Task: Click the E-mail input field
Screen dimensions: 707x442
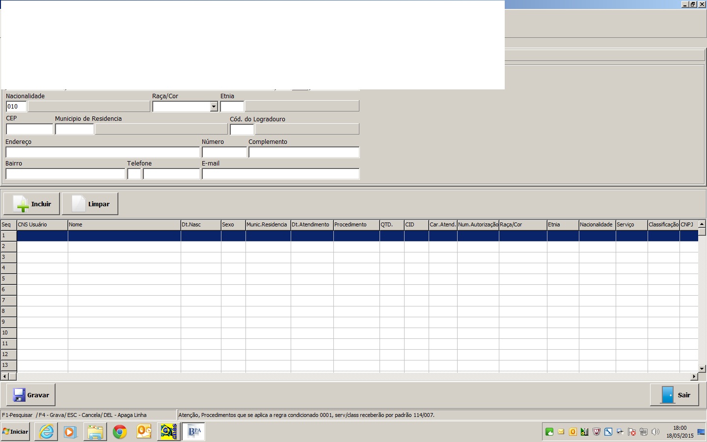Action: [280, 174]
